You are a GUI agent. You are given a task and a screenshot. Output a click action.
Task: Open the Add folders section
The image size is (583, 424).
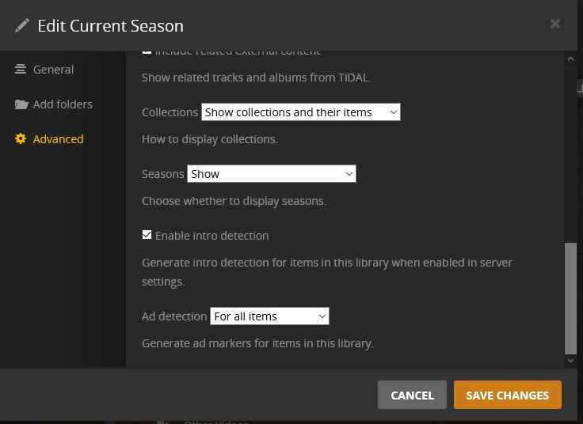pyautogui.click(x=63, y=104)
